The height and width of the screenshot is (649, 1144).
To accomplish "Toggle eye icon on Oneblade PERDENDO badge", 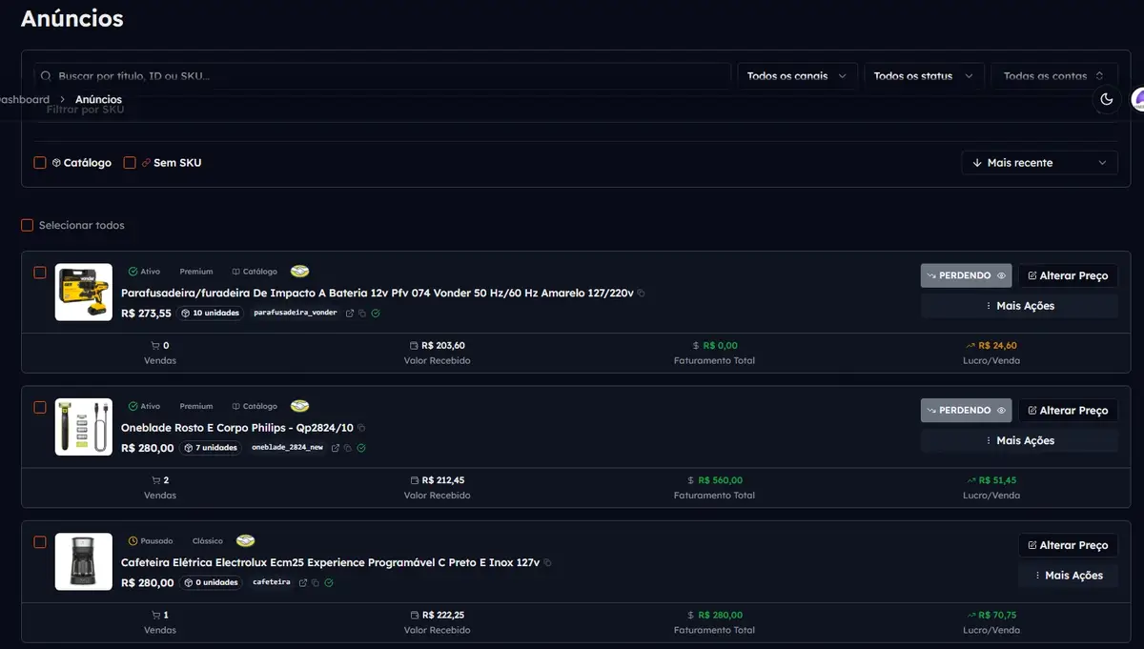I will pos(1001,410).
